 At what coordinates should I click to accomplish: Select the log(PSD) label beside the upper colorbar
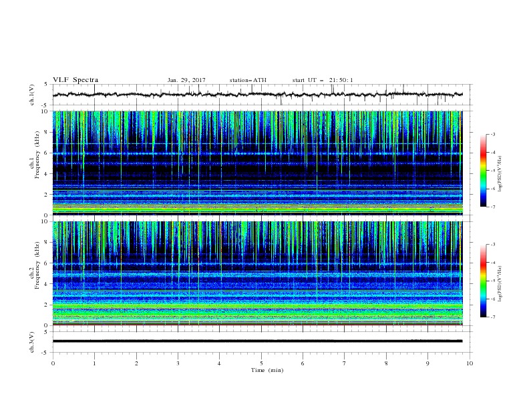[500, 173]
